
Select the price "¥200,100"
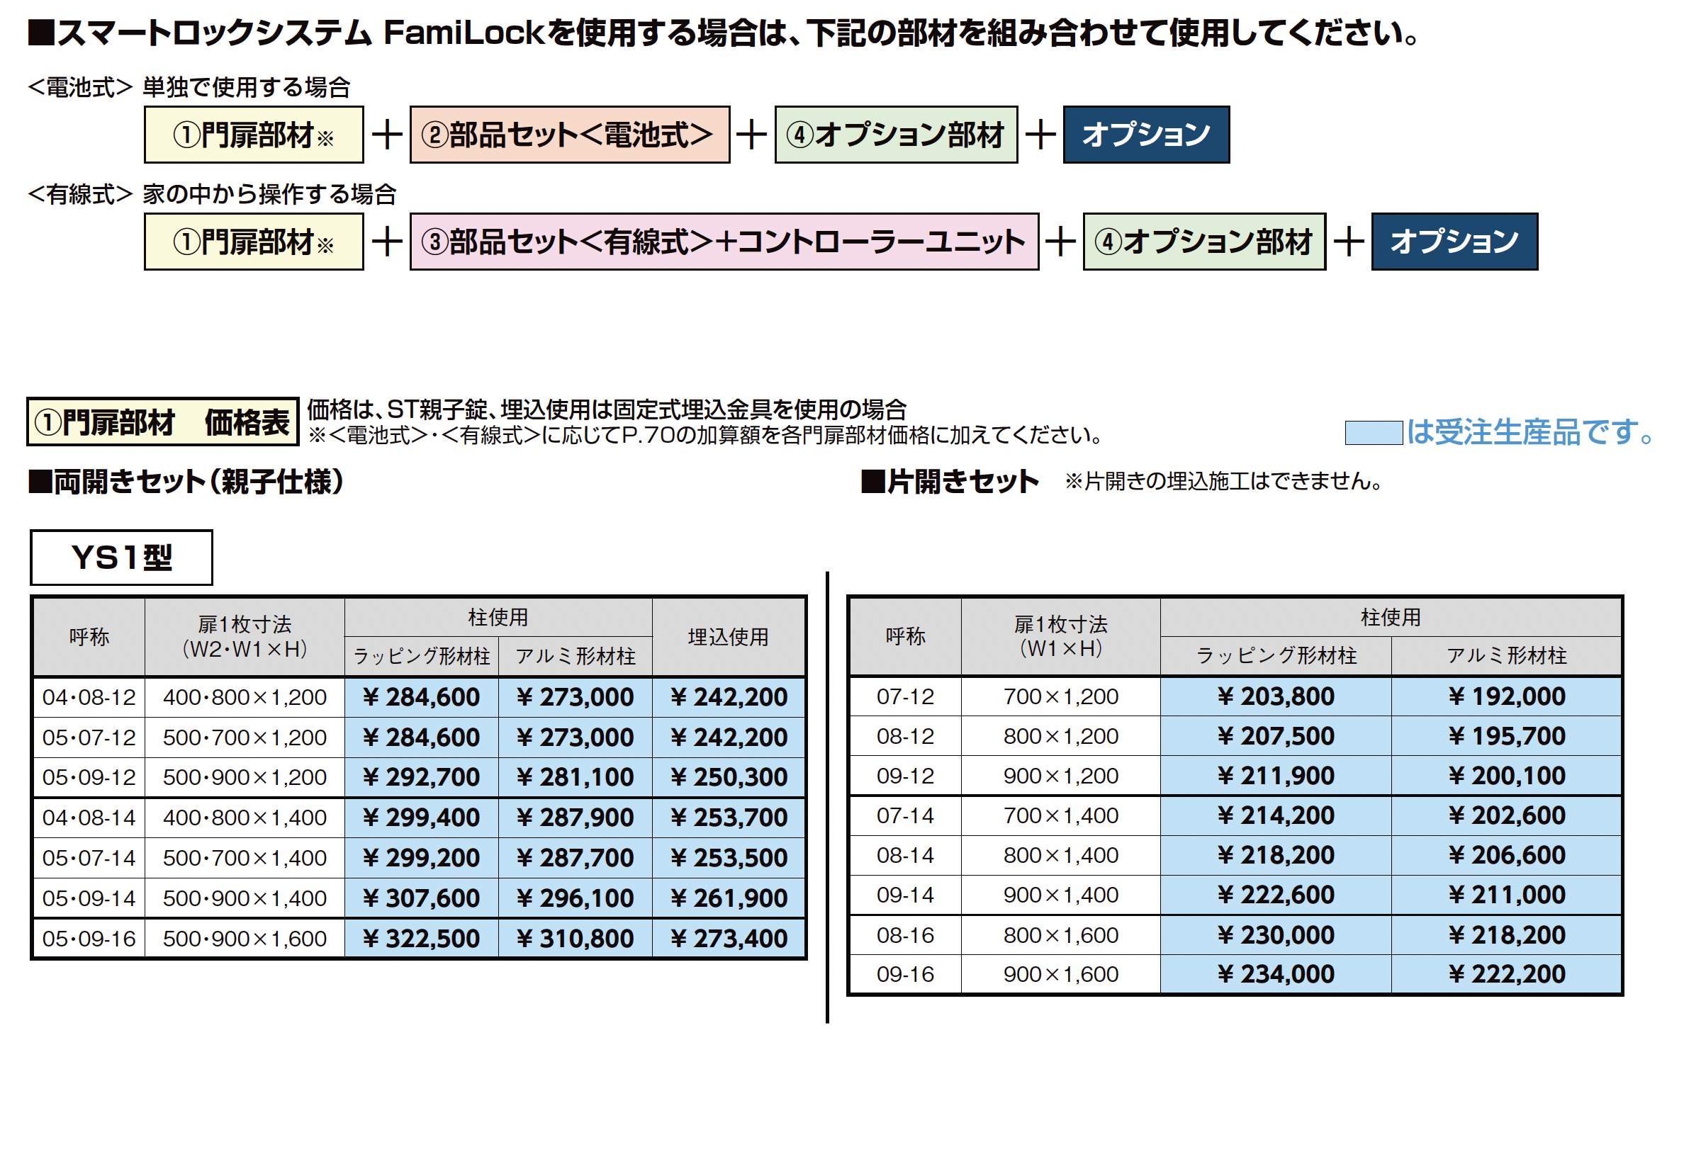click(1507, 776)
